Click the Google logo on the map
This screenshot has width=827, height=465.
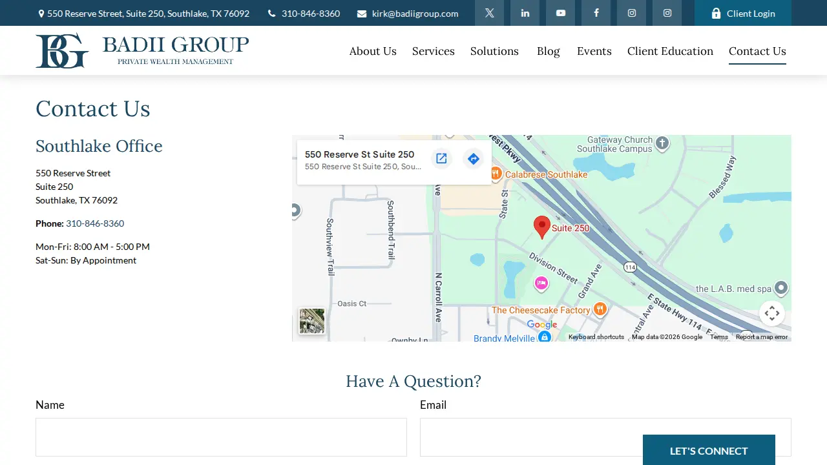click(542, 325)
